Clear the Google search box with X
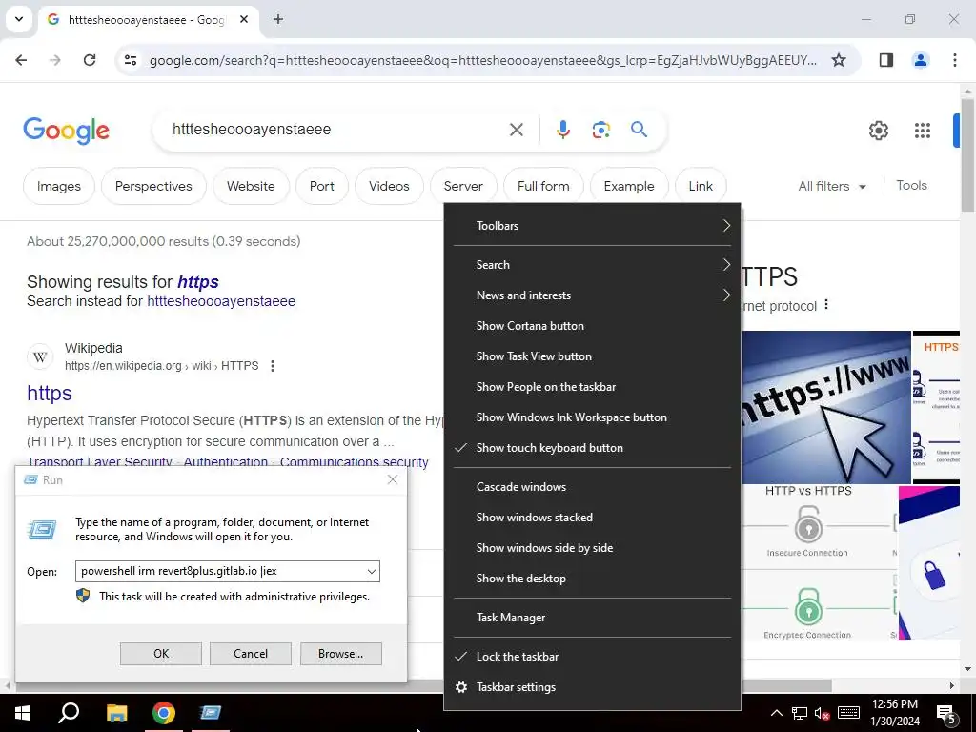 517,130
